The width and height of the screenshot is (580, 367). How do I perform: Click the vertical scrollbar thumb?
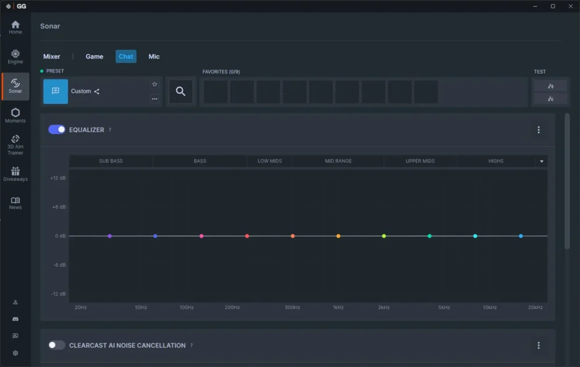567,181
